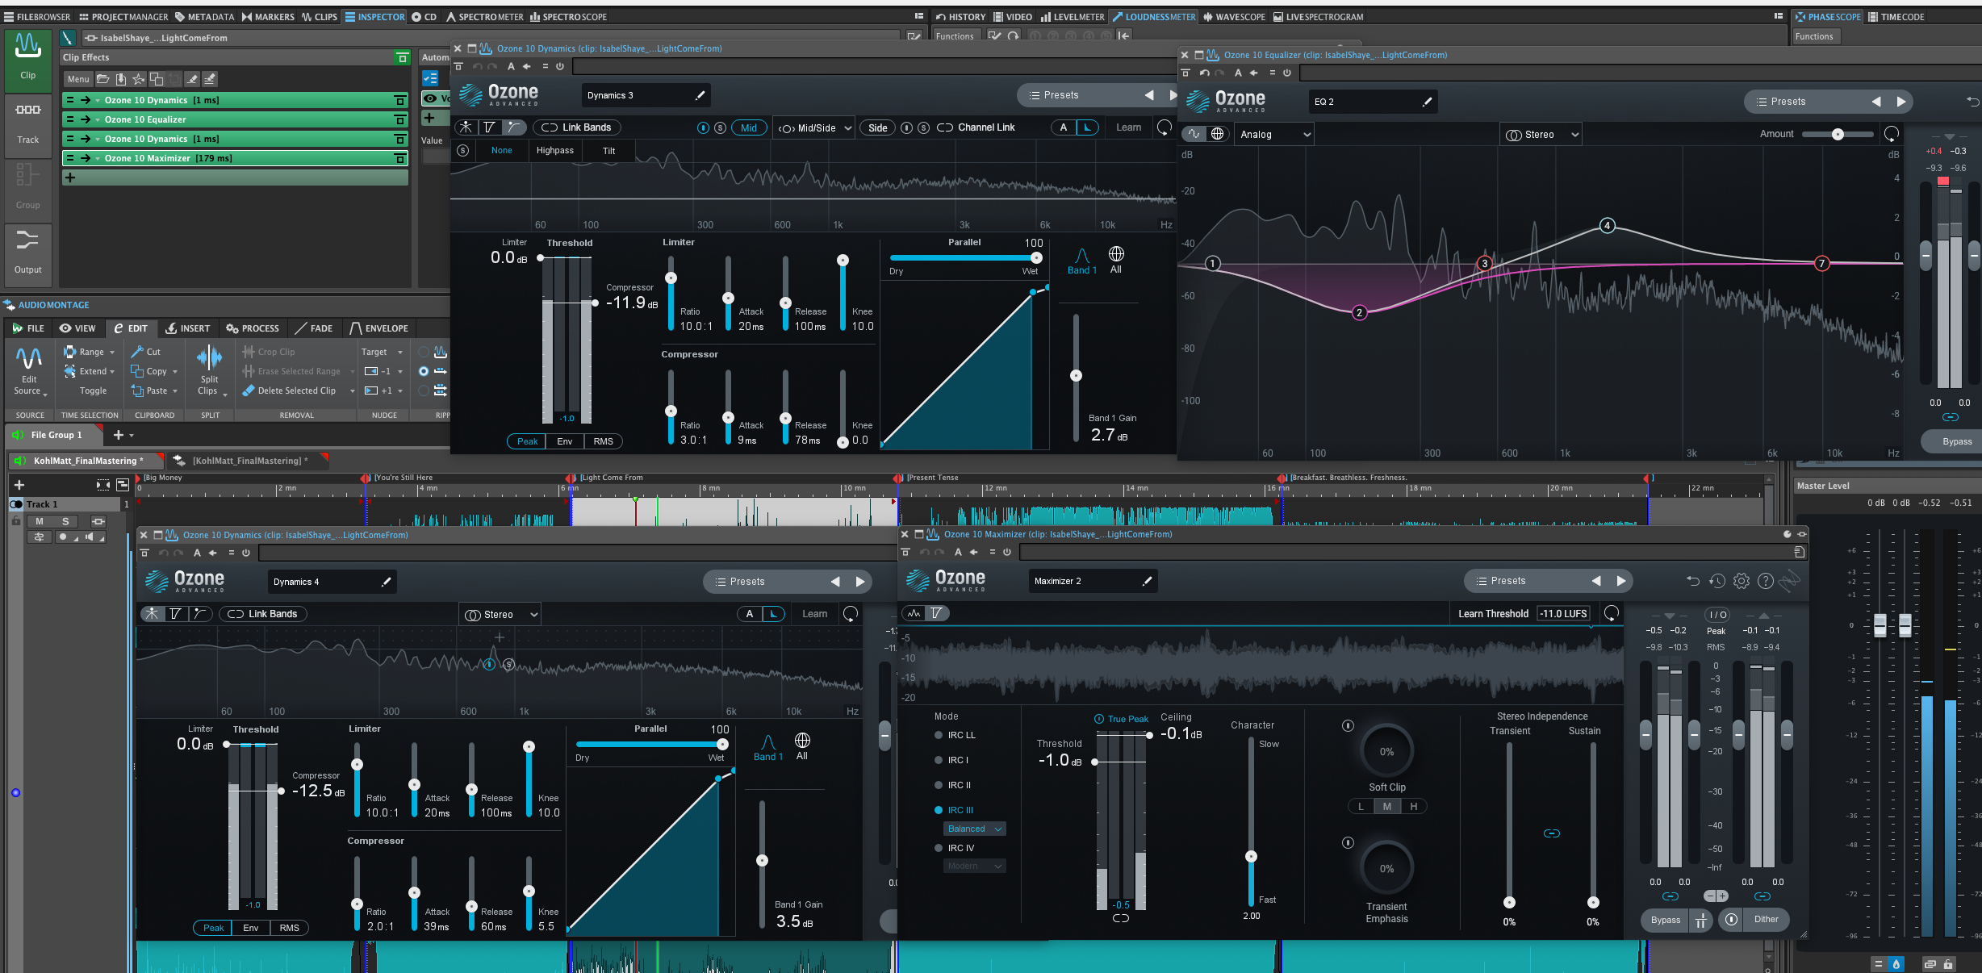This screenshot has height=973, width=1982.
Task: Click the Maximizer Character slider handle
Action: (1251, 856)
